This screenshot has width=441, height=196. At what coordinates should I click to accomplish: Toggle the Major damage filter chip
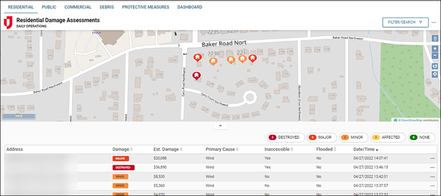click(x=320, y=138)
